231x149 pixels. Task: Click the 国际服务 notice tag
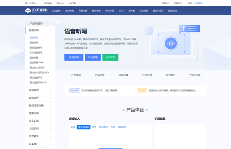[x=75, y=91]
